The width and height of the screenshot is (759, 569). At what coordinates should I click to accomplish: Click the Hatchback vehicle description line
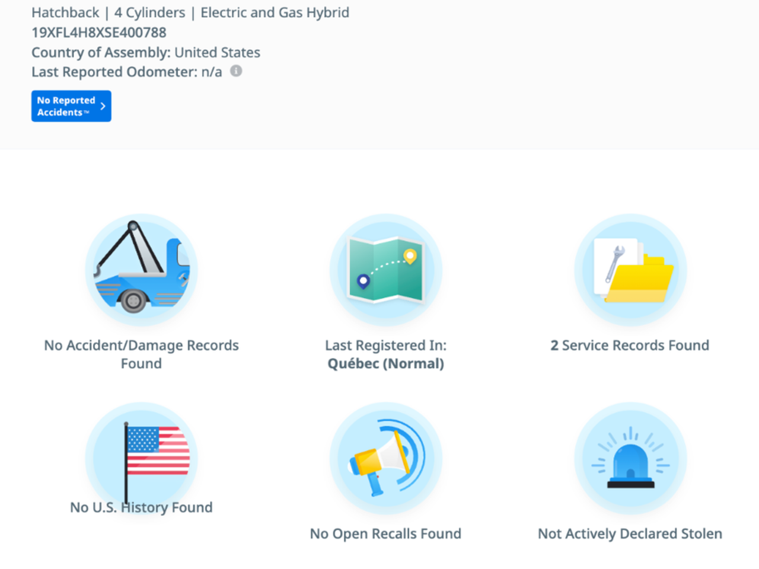click(190, 12)
